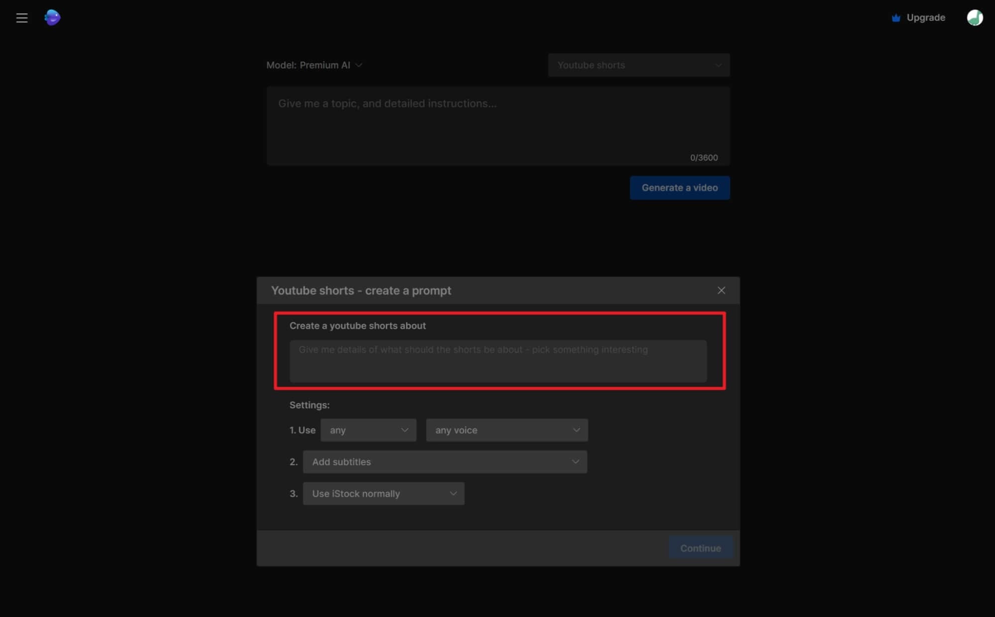Toggle subtitle settings on or off
Viewport: 995px width, 617px height.
pos(445,461)
